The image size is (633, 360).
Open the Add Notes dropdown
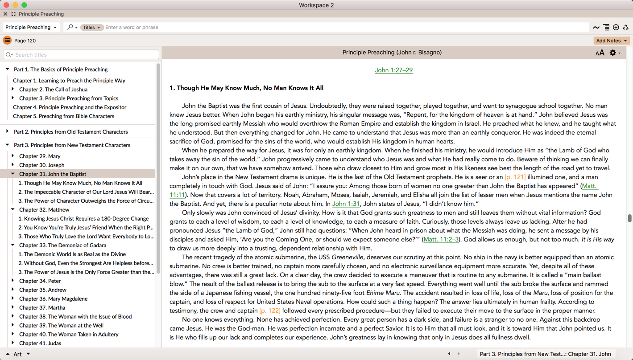tap(612, 41)
